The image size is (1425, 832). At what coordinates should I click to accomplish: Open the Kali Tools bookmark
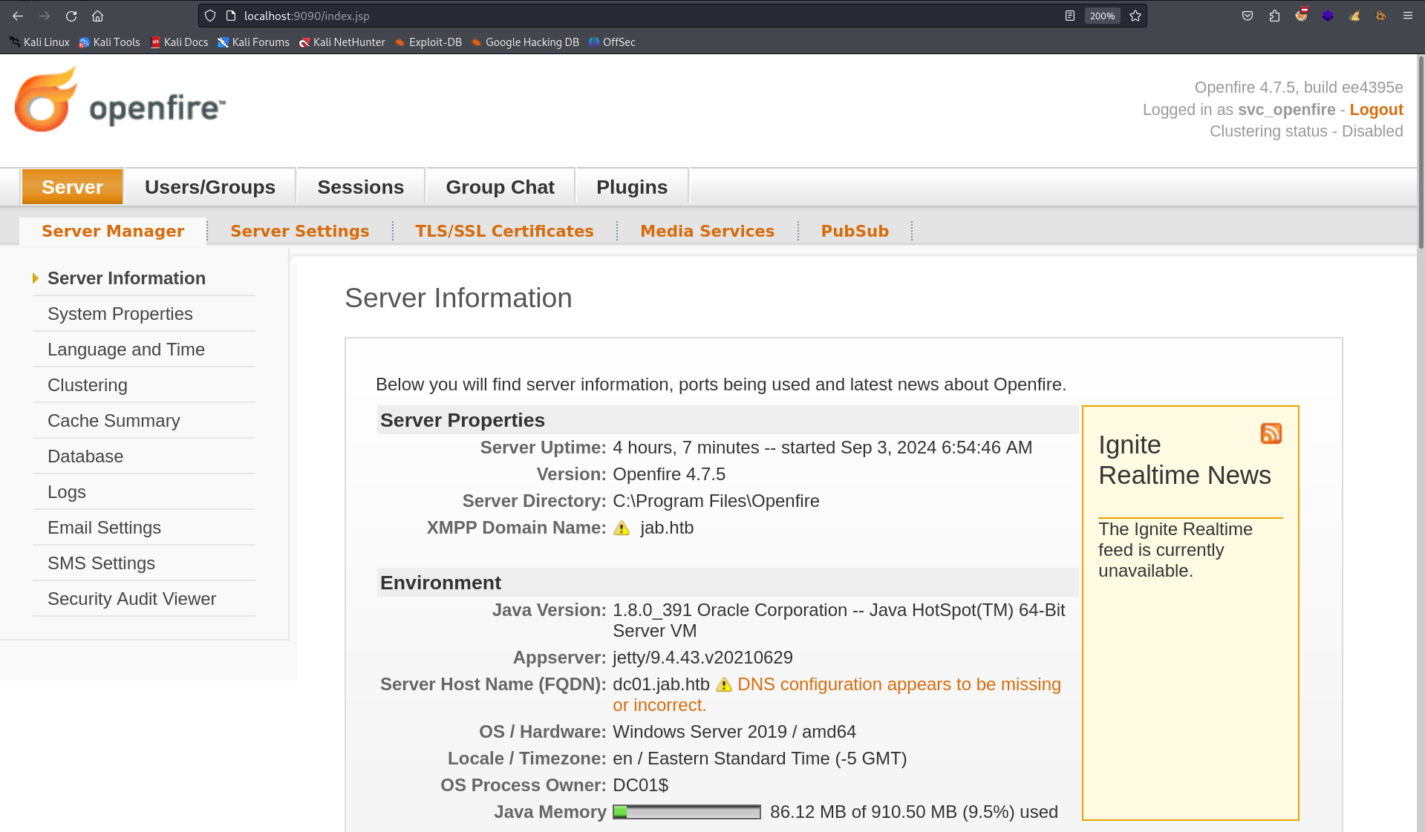pos(109,42)
